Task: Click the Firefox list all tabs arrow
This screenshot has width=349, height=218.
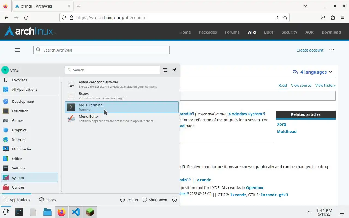Action: [x=305, y=6]
